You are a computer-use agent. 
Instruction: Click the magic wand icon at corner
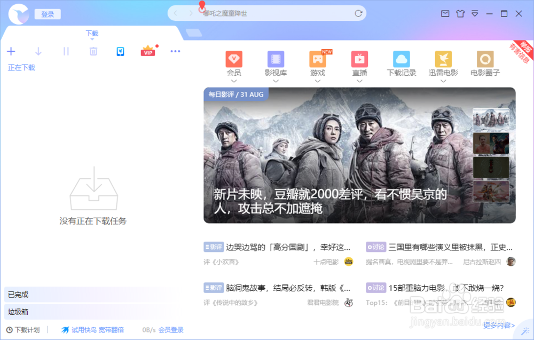(x=525, y=331)
